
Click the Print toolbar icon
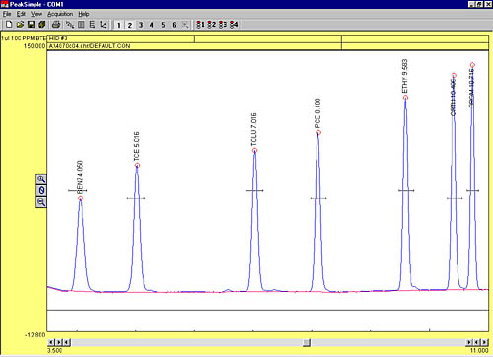coord(56,25)
